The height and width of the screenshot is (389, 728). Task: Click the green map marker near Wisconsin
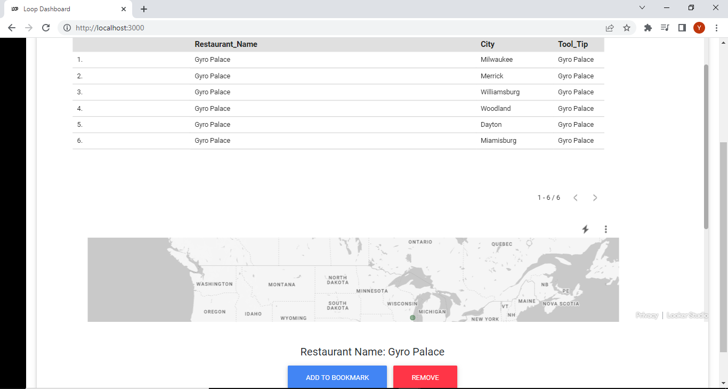(x=412, y=318)
